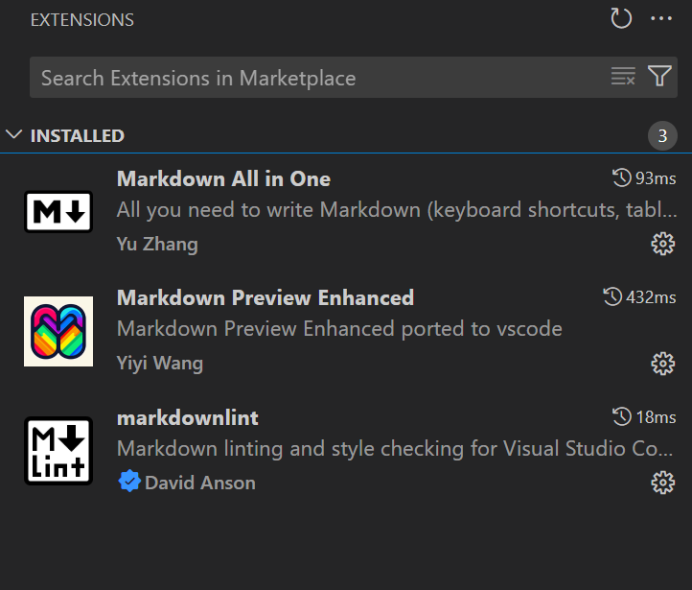Click the Markdown Preview Enhanced colorful logo
This screenshot has width=692, height=590.
click(x=58, y=331)
